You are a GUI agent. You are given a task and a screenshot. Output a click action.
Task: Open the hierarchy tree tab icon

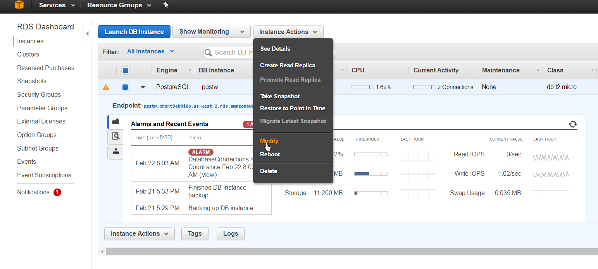(115, 151)
